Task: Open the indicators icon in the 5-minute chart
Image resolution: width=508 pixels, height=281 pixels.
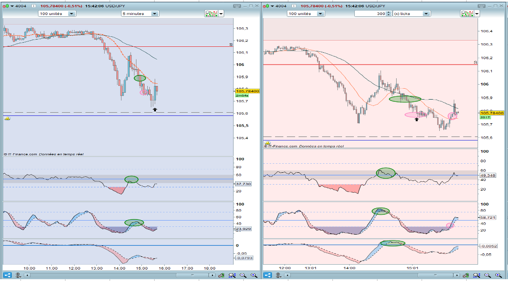Action: coord(211,14)
